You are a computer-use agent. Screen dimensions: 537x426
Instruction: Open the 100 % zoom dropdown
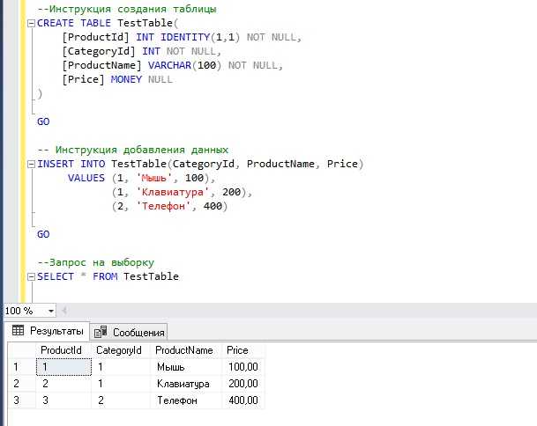(50, 311)
